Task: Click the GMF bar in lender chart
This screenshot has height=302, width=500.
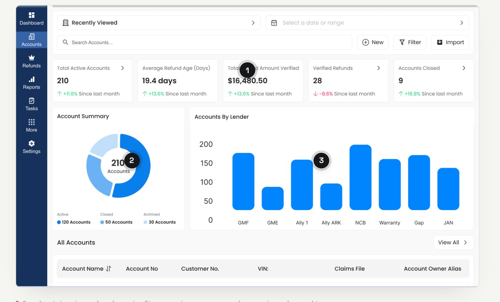Action: point(243,181)
